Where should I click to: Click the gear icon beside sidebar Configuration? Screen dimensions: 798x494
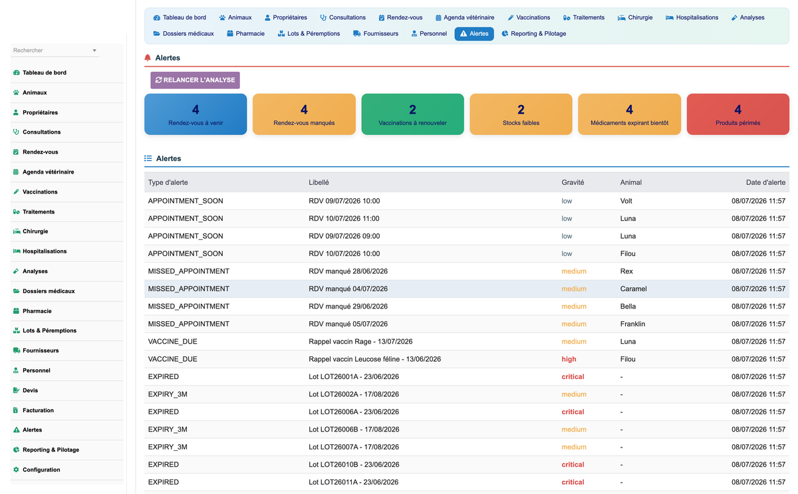[16, 469]
